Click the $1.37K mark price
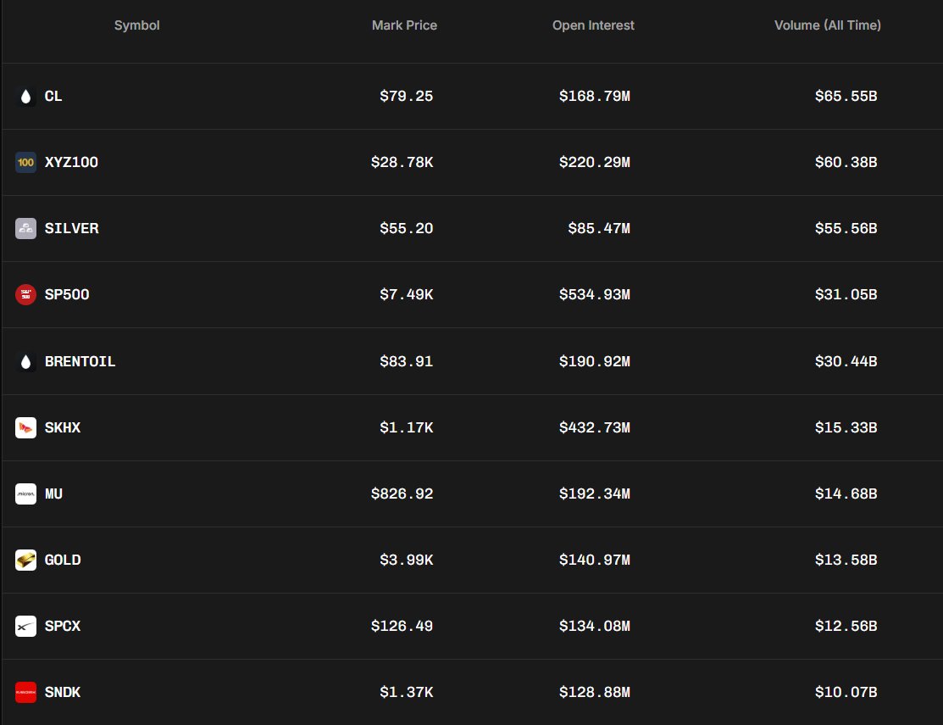 pos(407,693)
